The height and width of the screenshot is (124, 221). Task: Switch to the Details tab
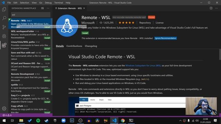pos(60,46)
